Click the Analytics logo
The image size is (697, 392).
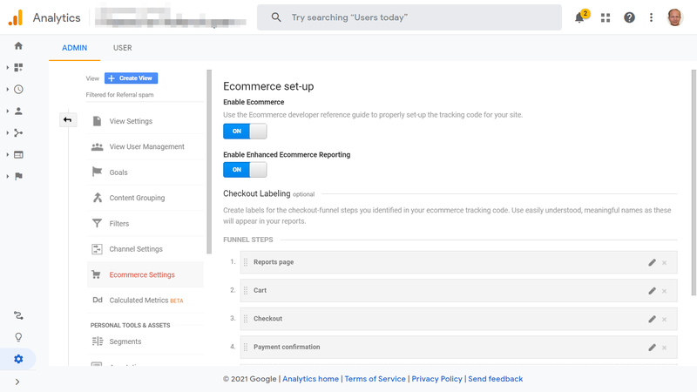(16, 17)
